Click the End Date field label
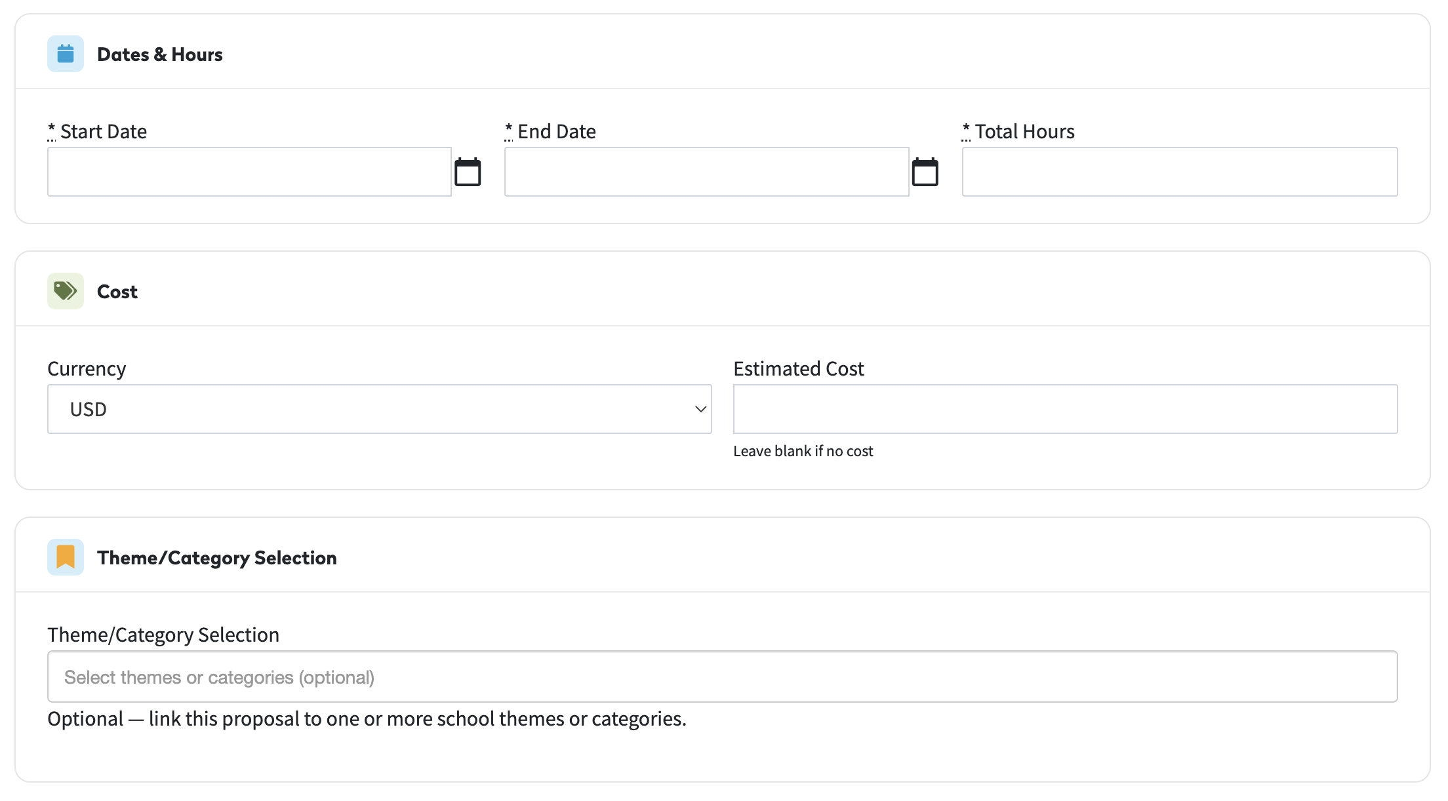1448x801 pixels. (x=557, y=132)
